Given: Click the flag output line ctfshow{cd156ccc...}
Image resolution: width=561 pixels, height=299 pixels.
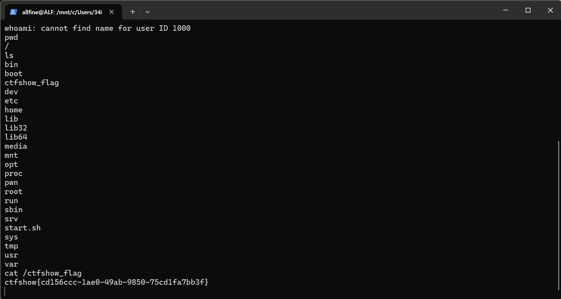Looking at the screenshot, I should (106, 282).
